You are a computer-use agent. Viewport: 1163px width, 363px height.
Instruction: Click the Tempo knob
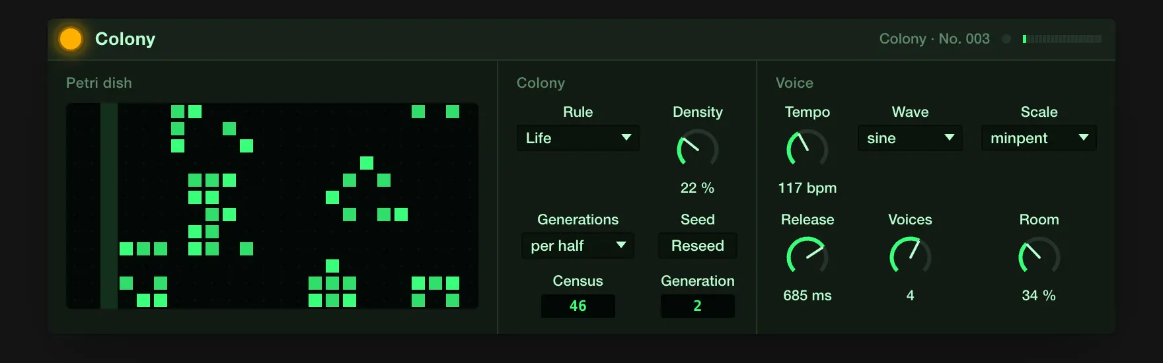coord(807,149)
